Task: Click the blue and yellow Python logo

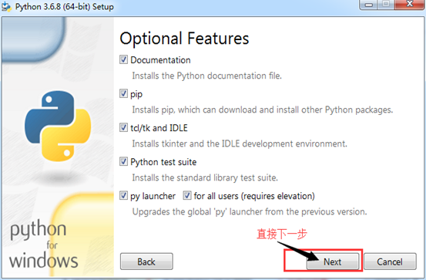Action: [58, 126]
